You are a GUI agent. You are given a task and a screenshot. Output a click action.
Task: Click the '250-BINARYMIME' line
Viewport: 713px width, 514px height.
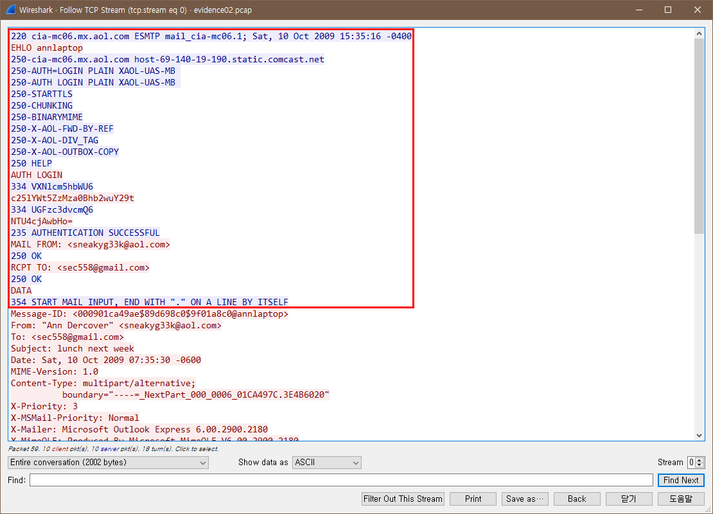(47, 118)
